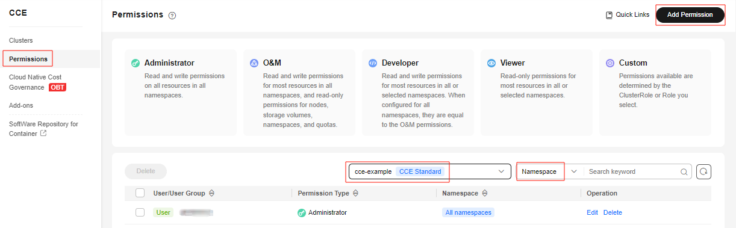The height and width of the screenshot is (228, 736).
Task: Check the box for the User row
Action: (x=140, y=212)
